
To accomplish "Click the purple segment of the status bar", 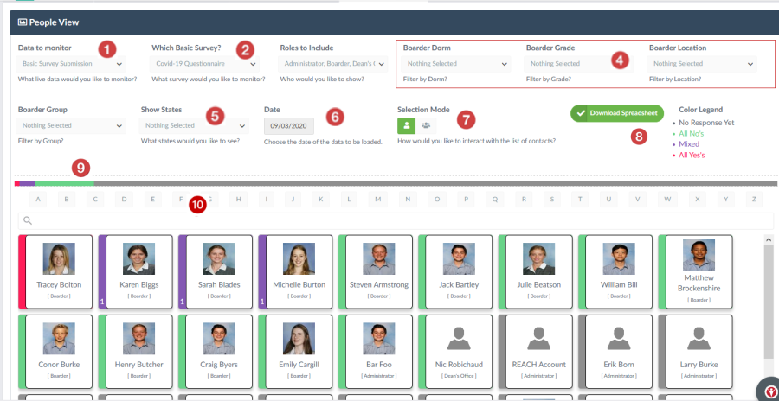I will pos(28,183).
